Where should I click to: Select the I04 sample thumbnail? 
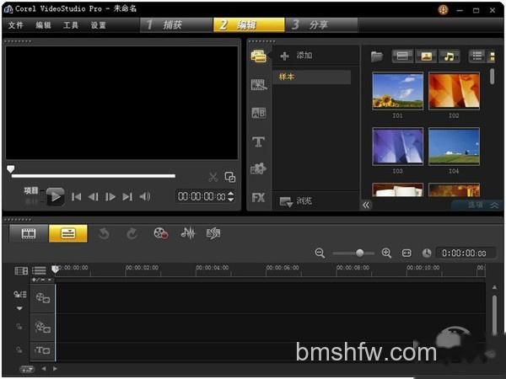pyautogui.click(x=454, y=147)
